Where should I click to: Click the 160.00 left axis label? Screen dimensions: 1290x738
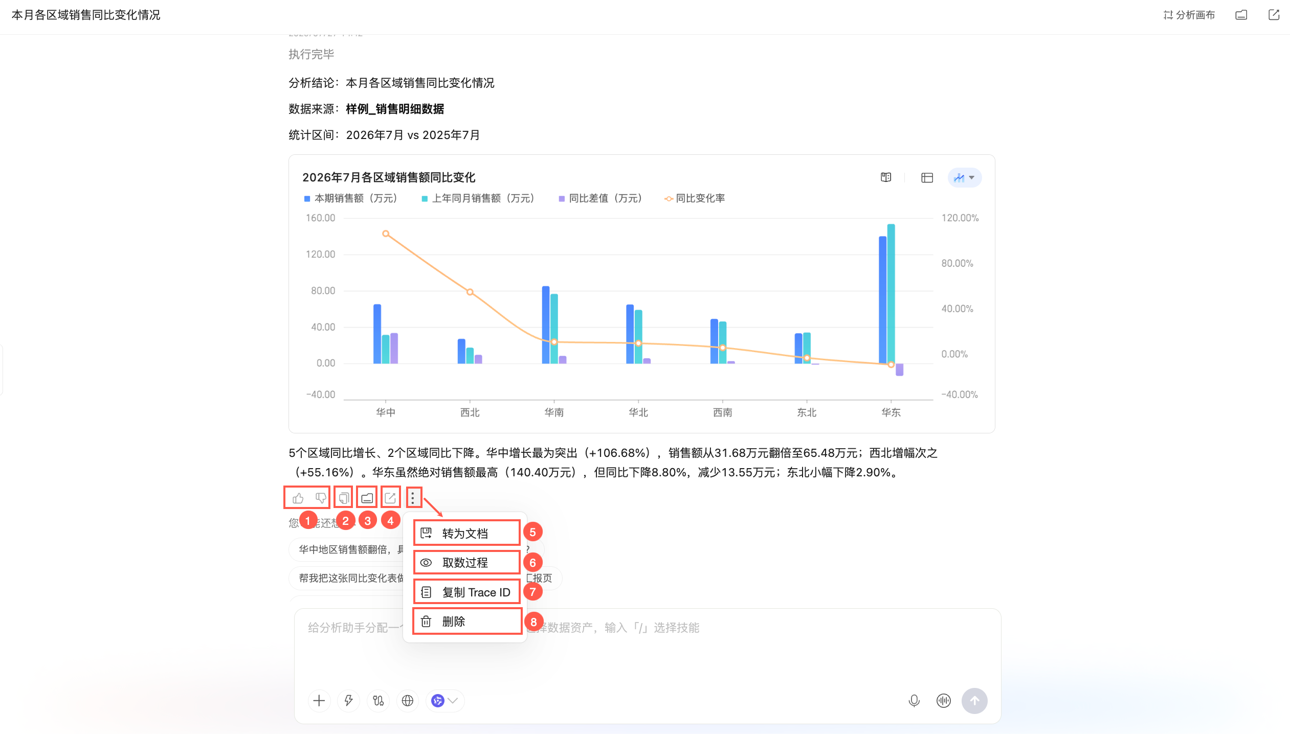point(321,218)
